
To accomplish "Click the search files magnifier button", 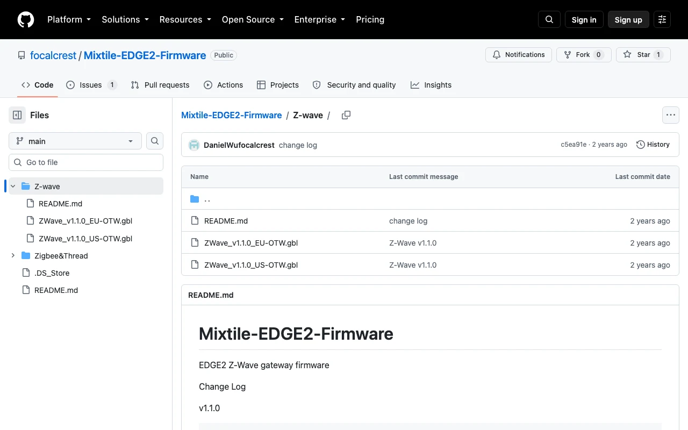I will click(155, 141).
